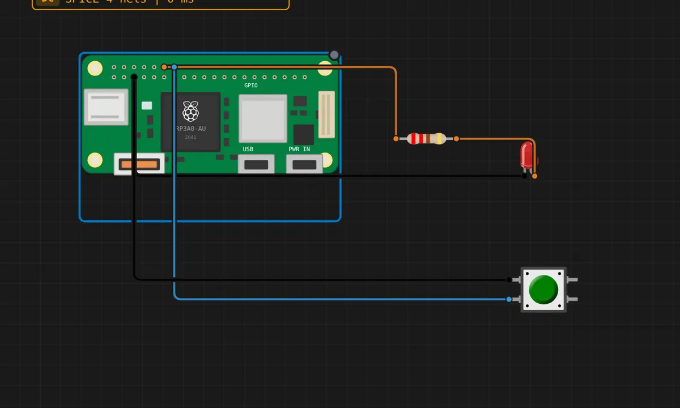Click the blue wire terminal on the pushbutton
The height and width of the screenshot is (408, 680).
click(x=509, y=299)
